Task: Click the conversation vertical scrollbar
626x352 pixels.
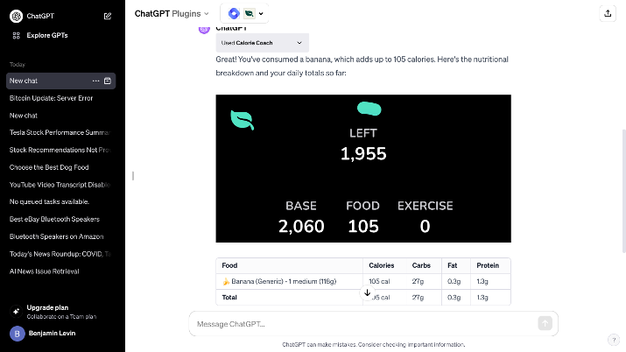Action: pos(623,191)
